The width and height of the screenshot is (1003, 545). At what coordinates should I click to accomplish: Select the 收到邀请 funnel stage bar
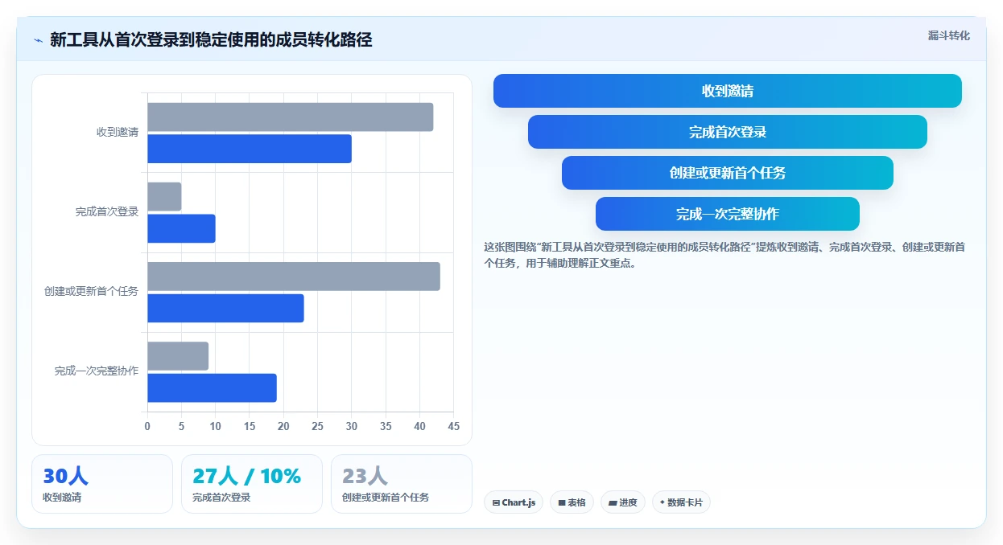[728, 91]
